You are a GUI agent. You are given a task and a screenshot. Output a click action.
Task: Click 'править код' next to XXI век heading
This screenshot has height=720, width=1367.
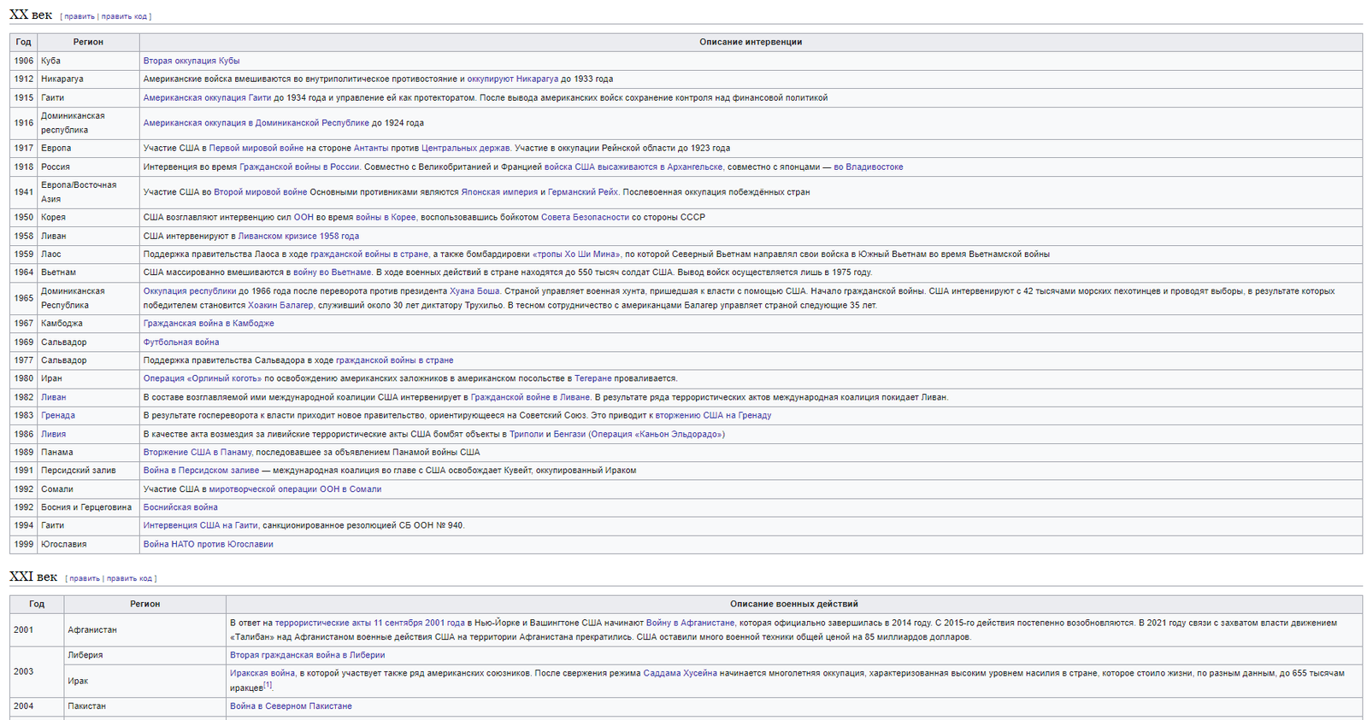pyautogui.click(x=129, y=578)
